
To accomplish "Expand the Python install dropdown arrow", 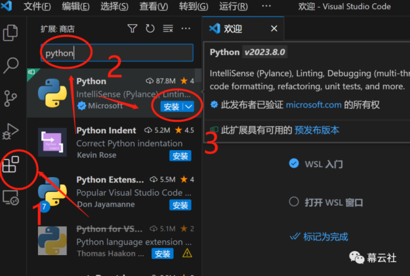I will pos(189,106).
